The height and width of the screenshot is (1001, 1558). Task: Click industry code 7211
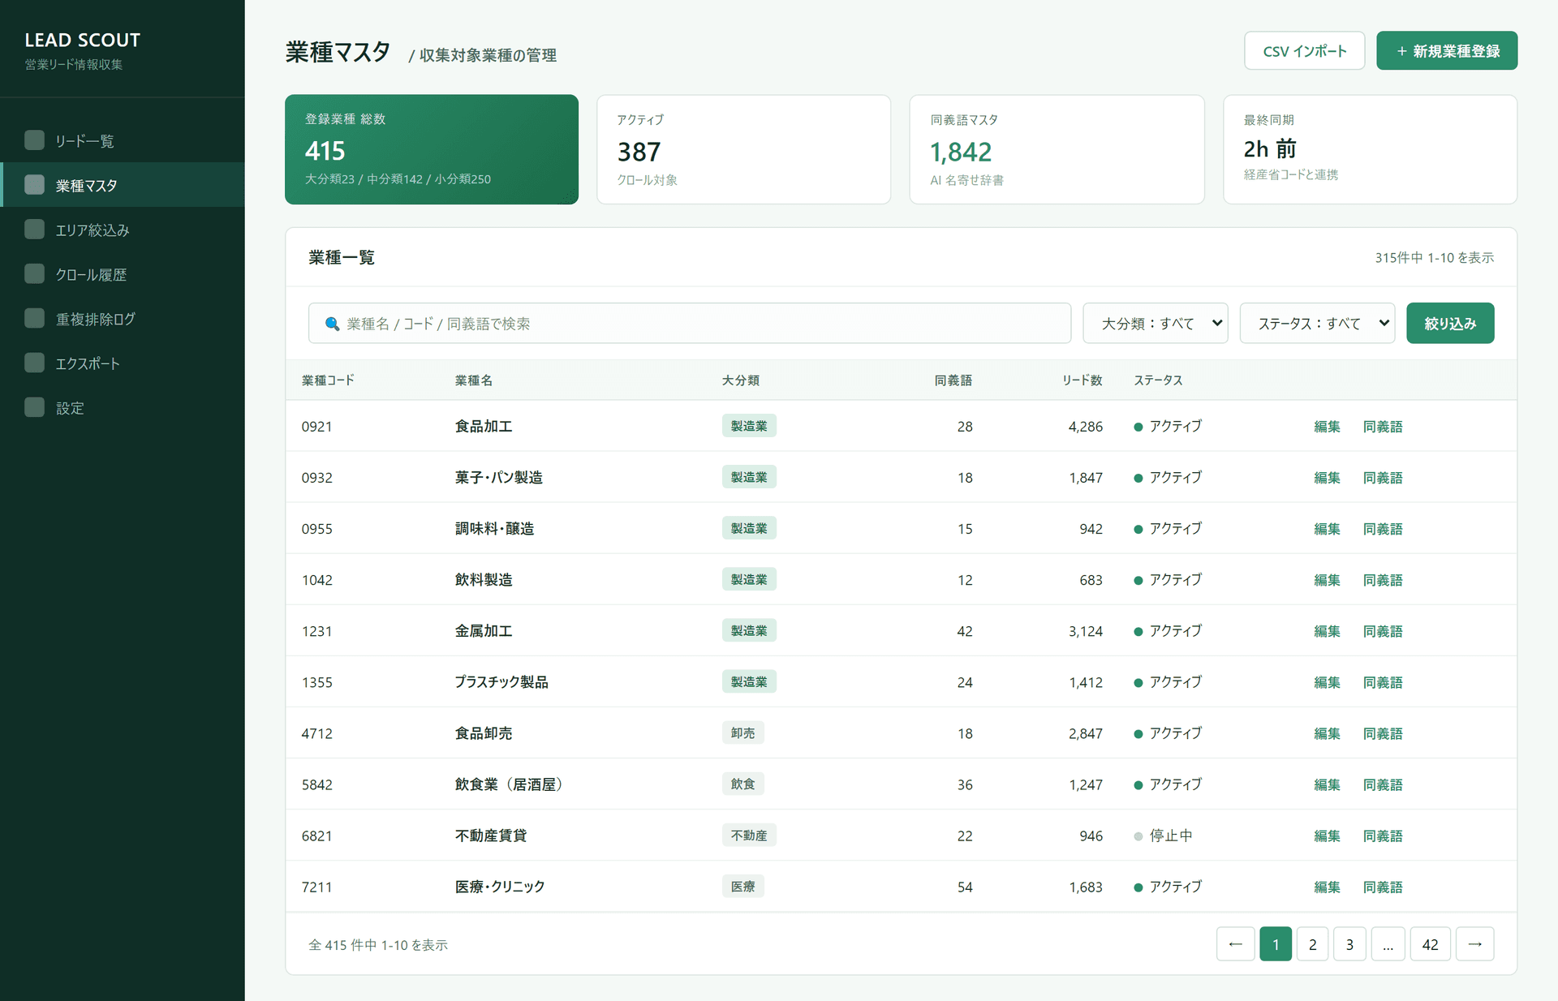[316, 887]
